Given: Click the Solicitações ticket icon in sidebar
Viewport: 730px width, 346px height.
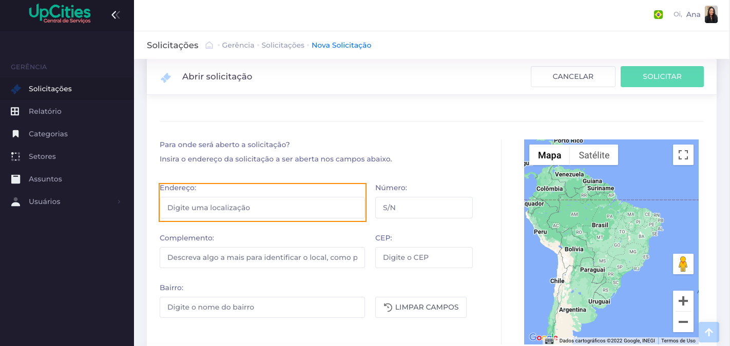Looking at the screenshot, I should point(15,89).
